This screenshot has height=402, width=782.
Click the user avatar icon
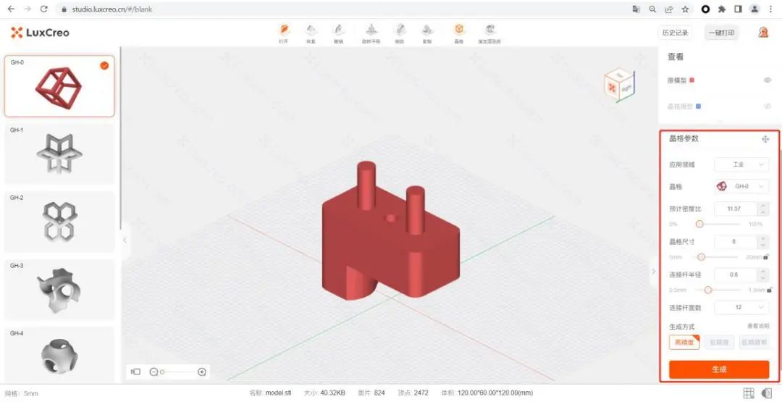[x=763, y=33]
